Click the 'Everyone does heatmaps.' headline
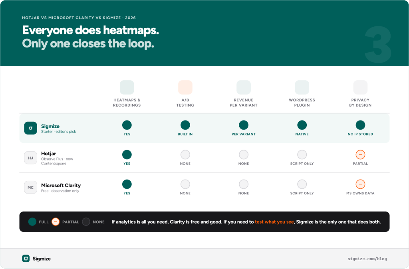 click(91, 30)
